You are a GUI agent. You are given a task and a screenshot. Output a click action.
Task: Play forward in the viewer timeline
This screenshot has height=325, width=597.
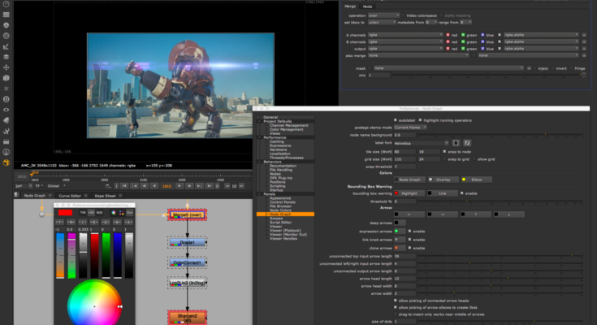180,186
